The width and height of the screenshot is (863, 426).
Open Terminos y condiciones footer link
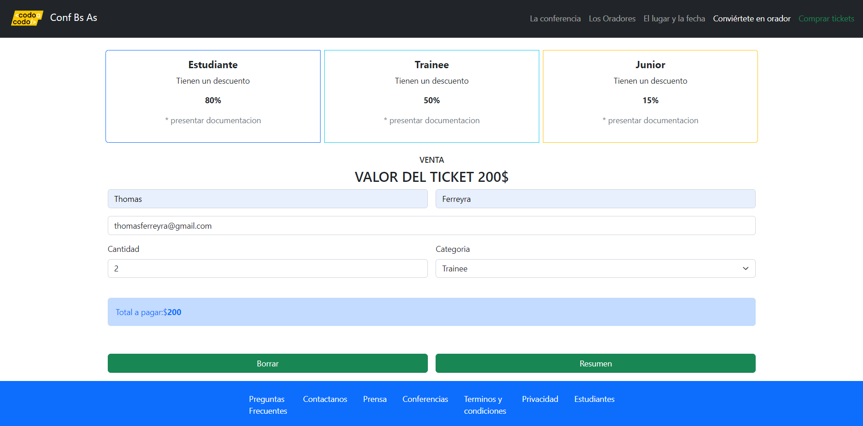pos(485,405)
